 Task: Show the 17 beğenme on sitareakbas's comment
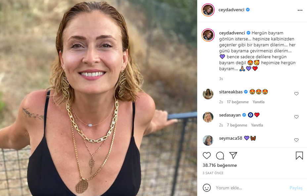point(238,102)
